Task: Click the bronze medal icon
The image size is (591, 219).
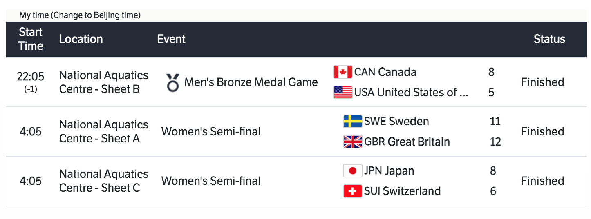Action: pyautogui.click(x=172, y=82)
